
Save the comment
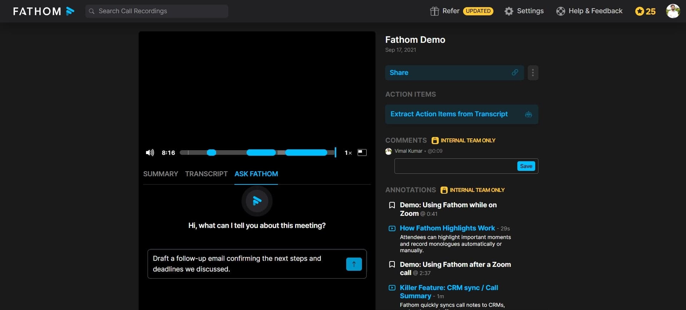[526, 166]
